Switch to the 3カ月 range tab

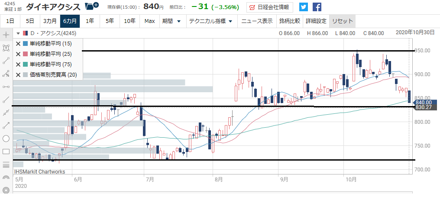click(x=50, y=21)
